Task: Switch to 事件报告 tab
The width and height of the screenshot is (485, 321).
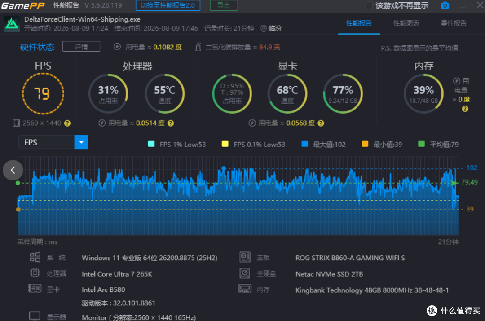Action: pos(454,23)
